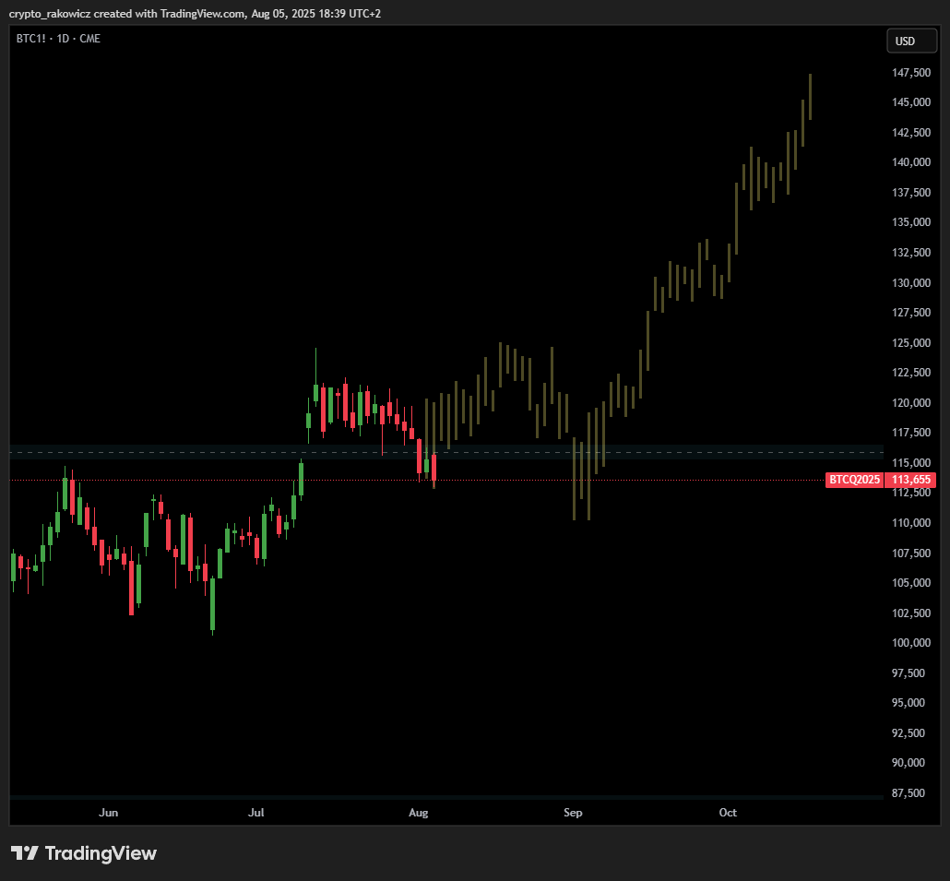Click the 117,500 price axis label
The image size is (950, 881).
(911, 433)
